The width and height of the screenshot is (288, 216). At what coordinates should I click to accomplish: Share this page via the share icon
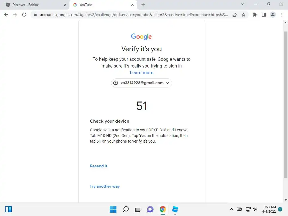(x=235, y=15)
